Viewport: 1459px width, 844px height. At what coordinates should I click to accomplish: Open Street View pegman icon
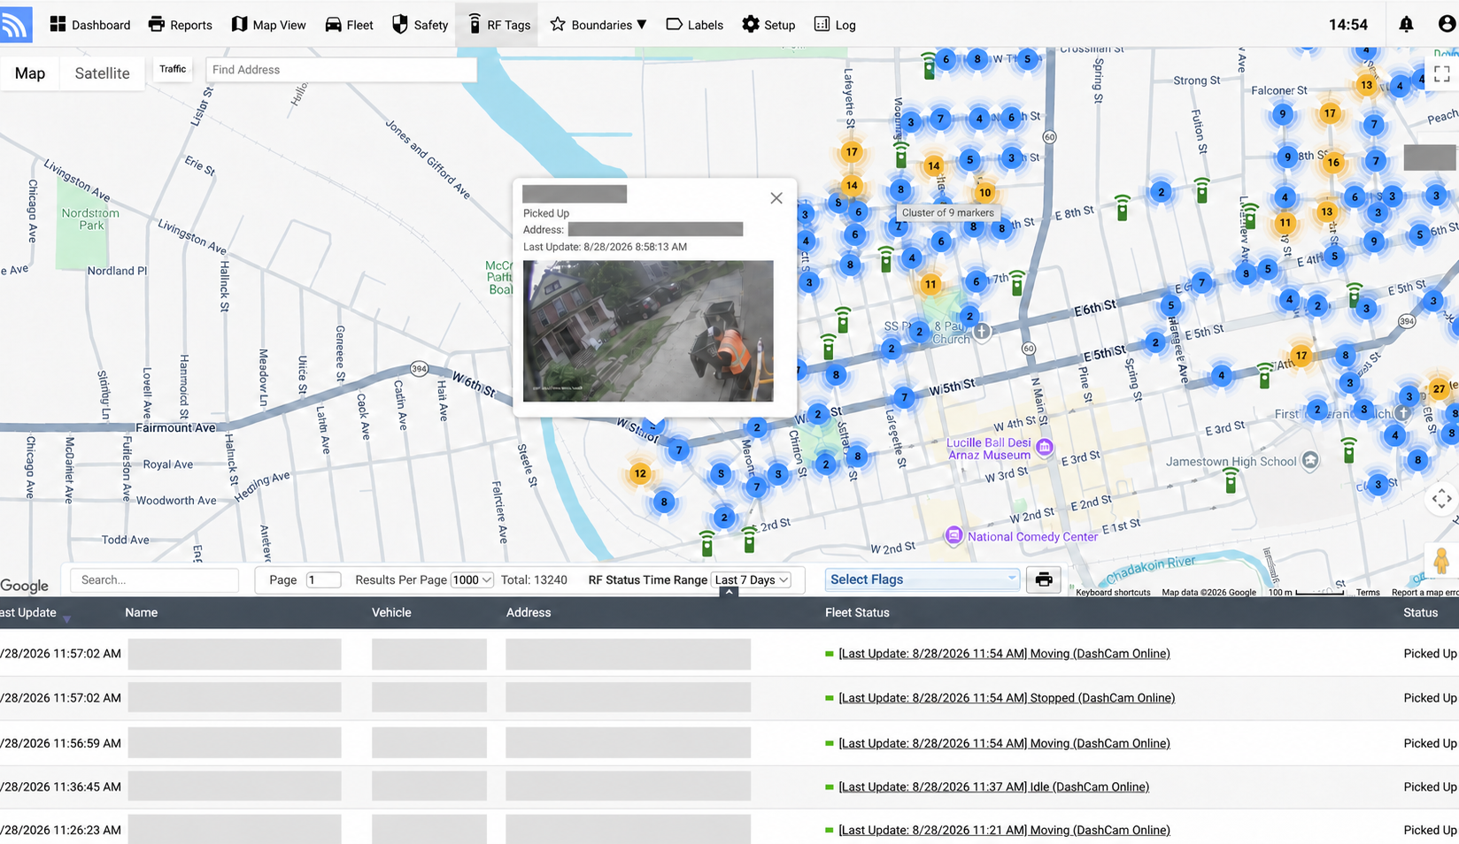[1441, 561]
